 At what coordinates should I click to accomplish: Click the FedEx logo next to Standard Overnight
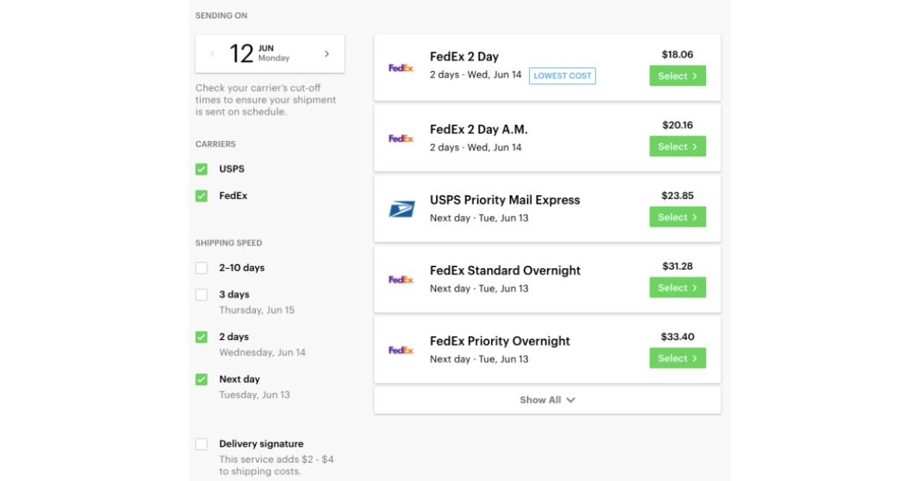pos(401,279)
